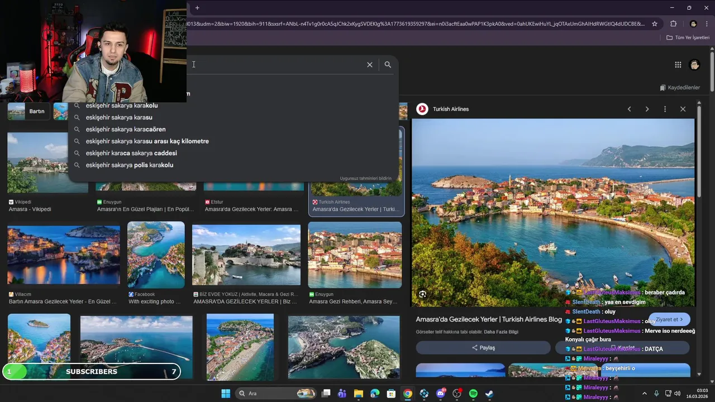Image resolution: width=715 pixels, height=402 pixels.
Task: Show the previous image in the preview panel
Action: tap(630, 109)
